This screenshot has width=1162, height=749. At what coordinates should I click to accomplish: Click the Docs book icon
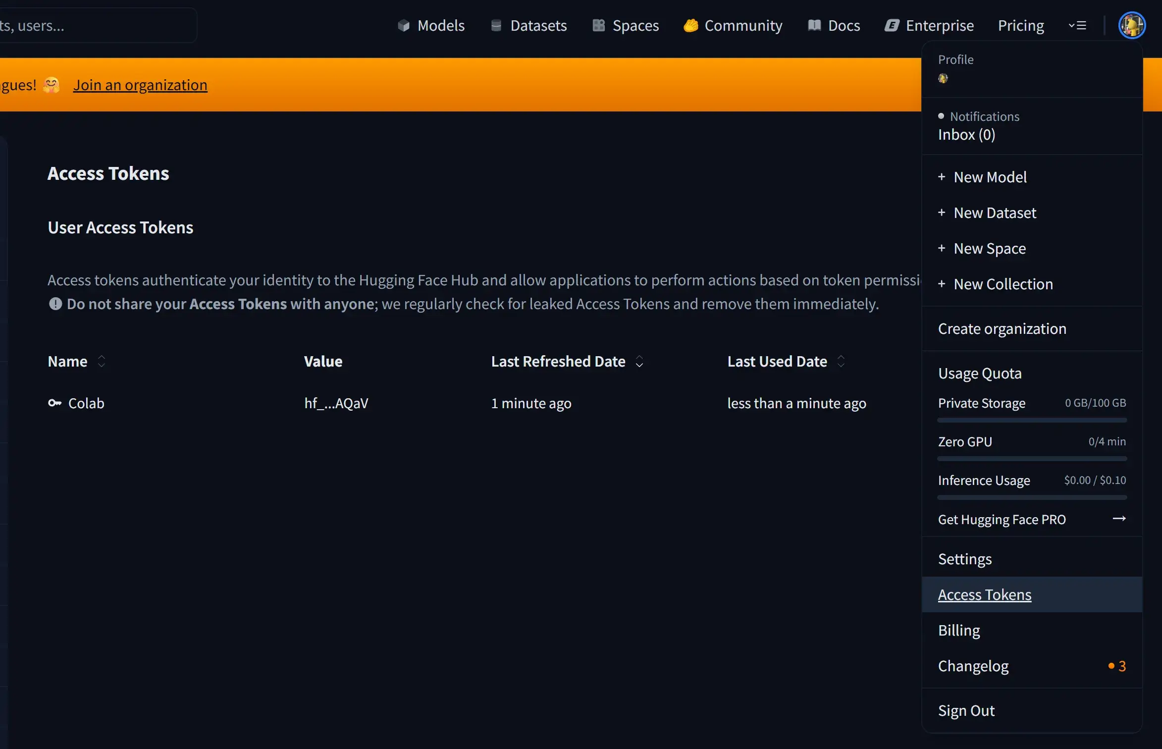point(814,25)
